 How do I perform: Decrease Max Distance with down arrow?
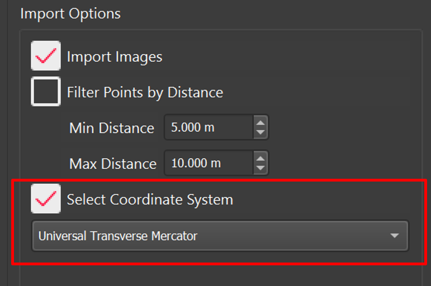[260, 169]
